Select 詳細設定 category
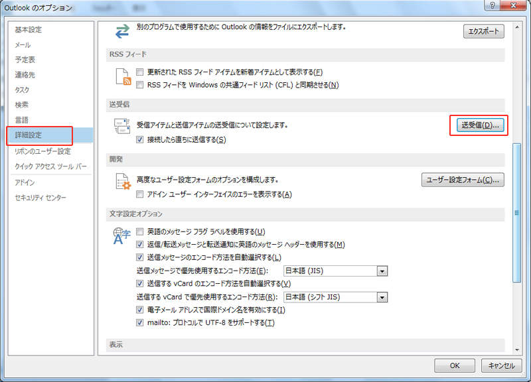The height and width of the screenshot is (382, 531). (50, 135)
